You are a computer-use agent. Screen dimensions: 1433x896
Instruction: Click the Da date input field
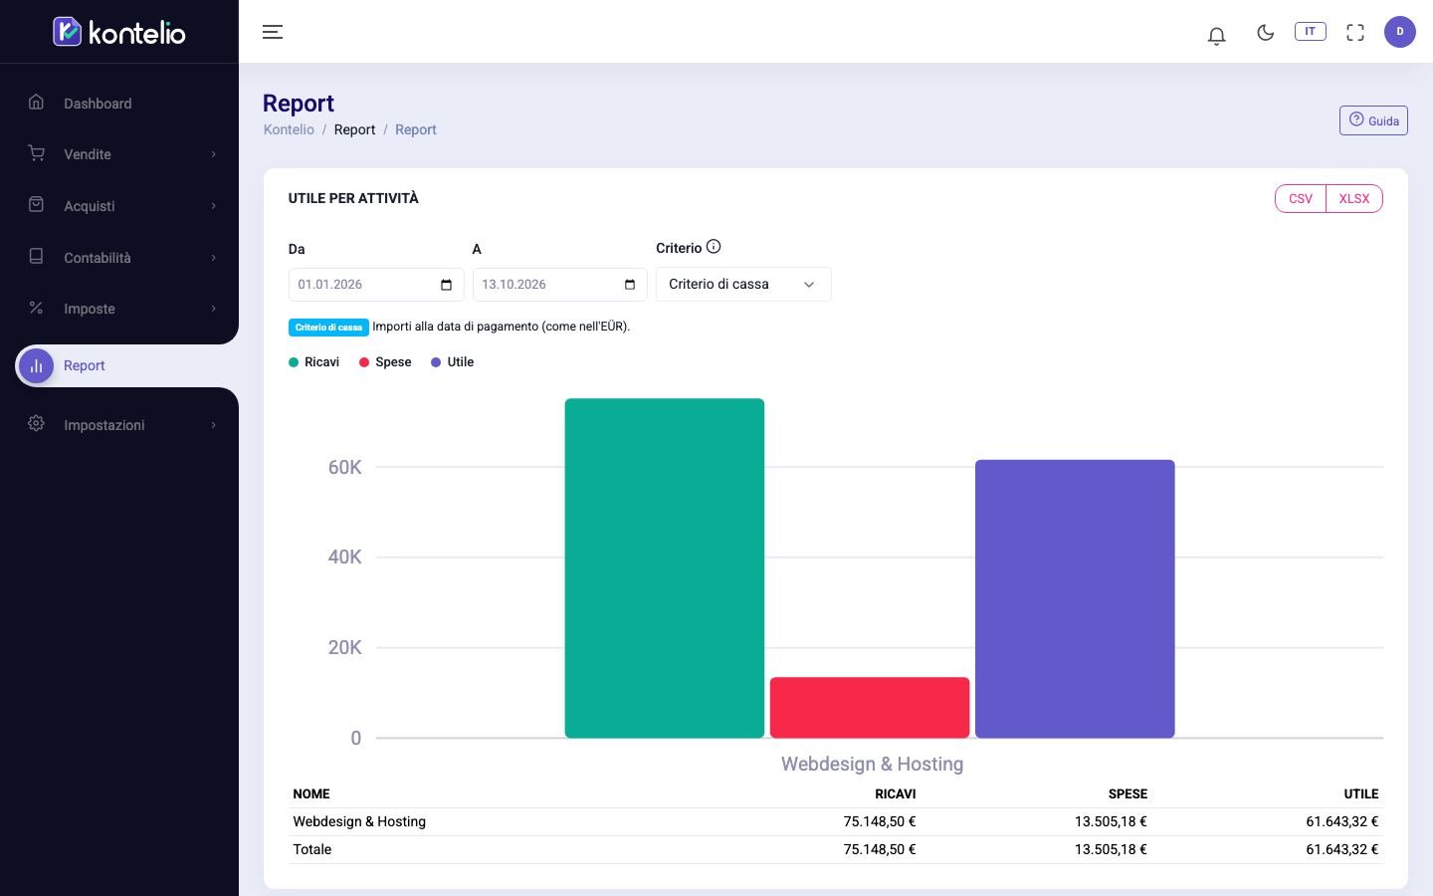coord(376,285)
